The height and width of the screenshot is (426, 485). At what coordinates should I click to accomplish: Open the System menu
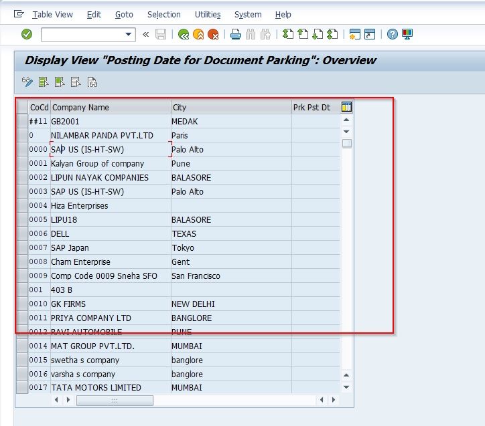point(248,15)
